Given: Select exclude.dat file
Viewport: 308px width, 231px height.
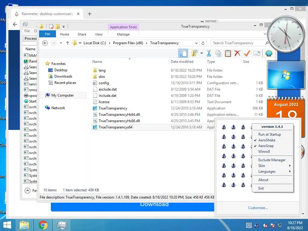Looking at the screenshot, I should click(x=108, y=89).
